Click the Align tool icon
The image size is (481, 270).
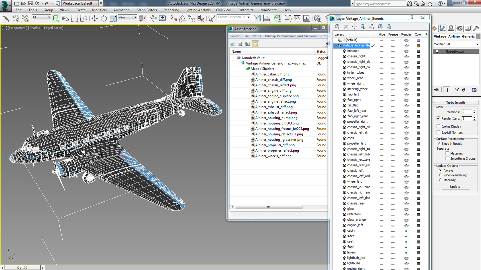pyautogui.click(x=267, y=18)
